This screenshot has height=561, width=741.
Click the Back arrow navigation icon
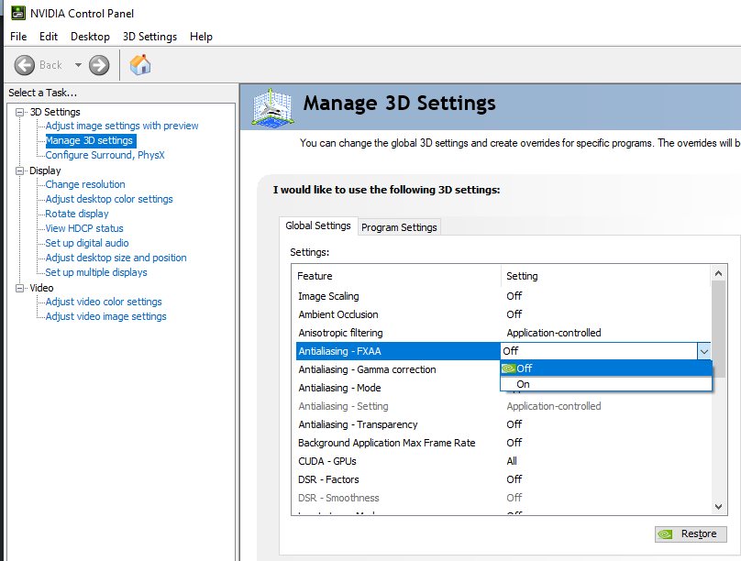tap(25, 65)
